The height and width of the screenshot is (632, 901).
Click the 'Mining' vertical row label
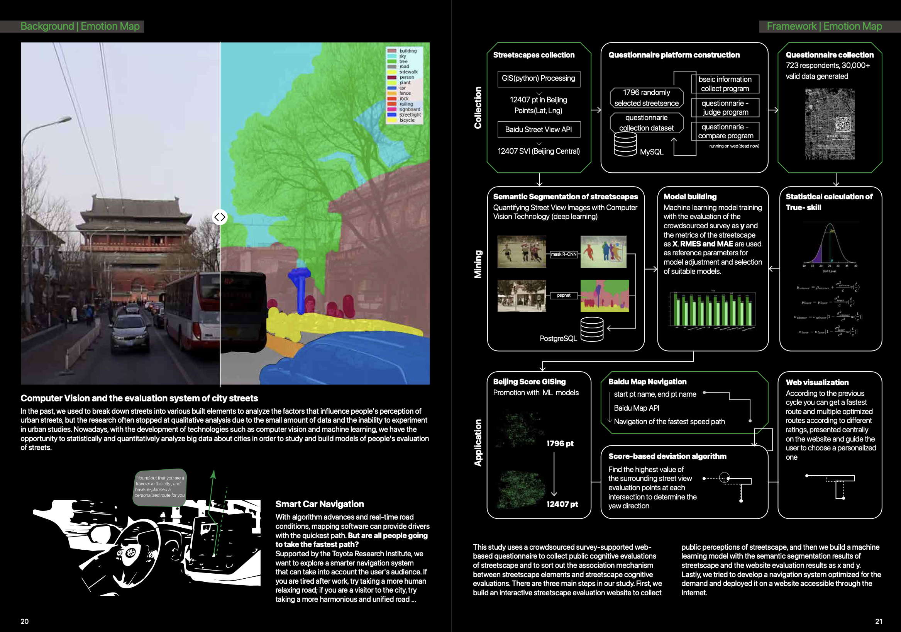click(x=478, y=264)
